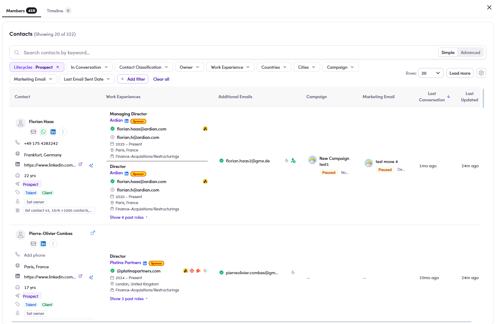Click the Ardian LinkedIn icon under Managing Director
The height and width of the screenshot is (324, 496).
(127, 121)
